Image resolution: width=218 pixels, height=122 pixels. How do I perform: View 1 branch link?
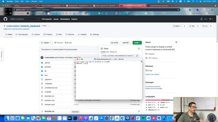59,43
